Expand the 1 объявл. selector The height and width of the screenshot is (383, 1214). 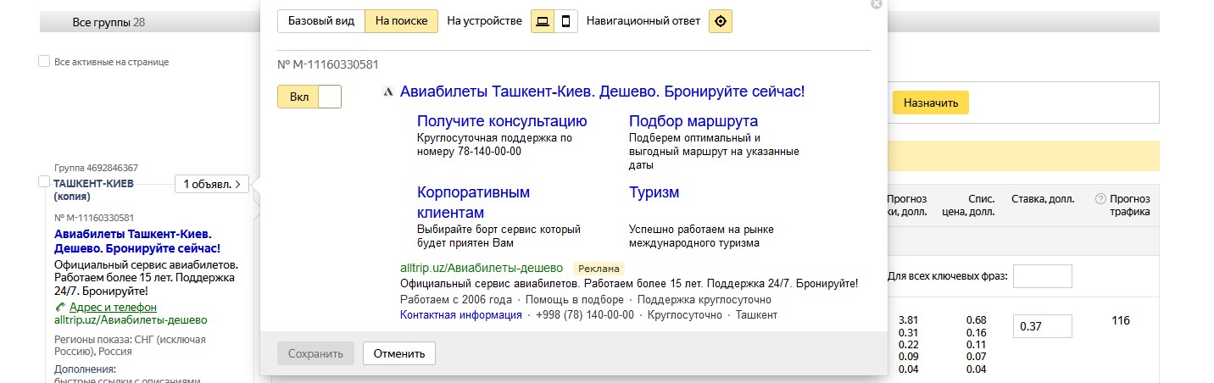[x=212, y=183]
